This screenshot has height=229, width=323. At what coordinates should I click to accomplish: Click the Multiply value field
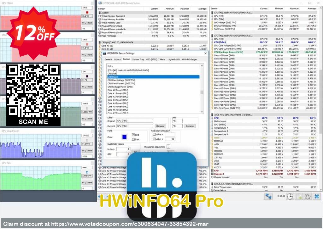123,149
